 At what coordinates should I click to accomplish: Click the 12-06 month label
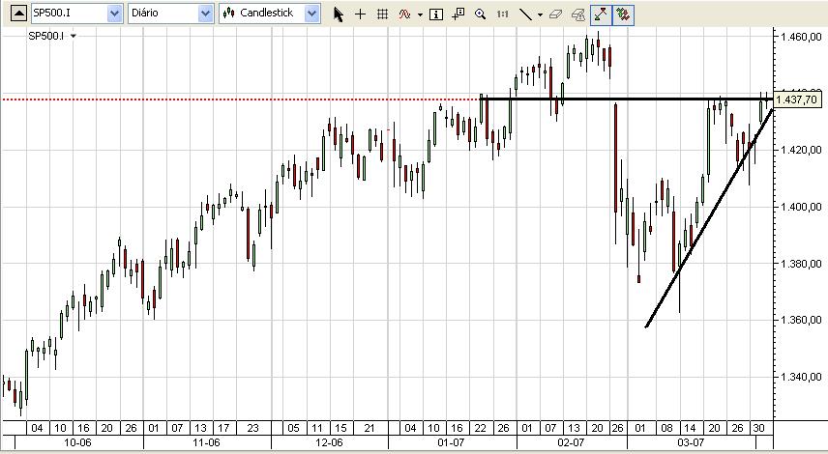[x=329, y=442]
